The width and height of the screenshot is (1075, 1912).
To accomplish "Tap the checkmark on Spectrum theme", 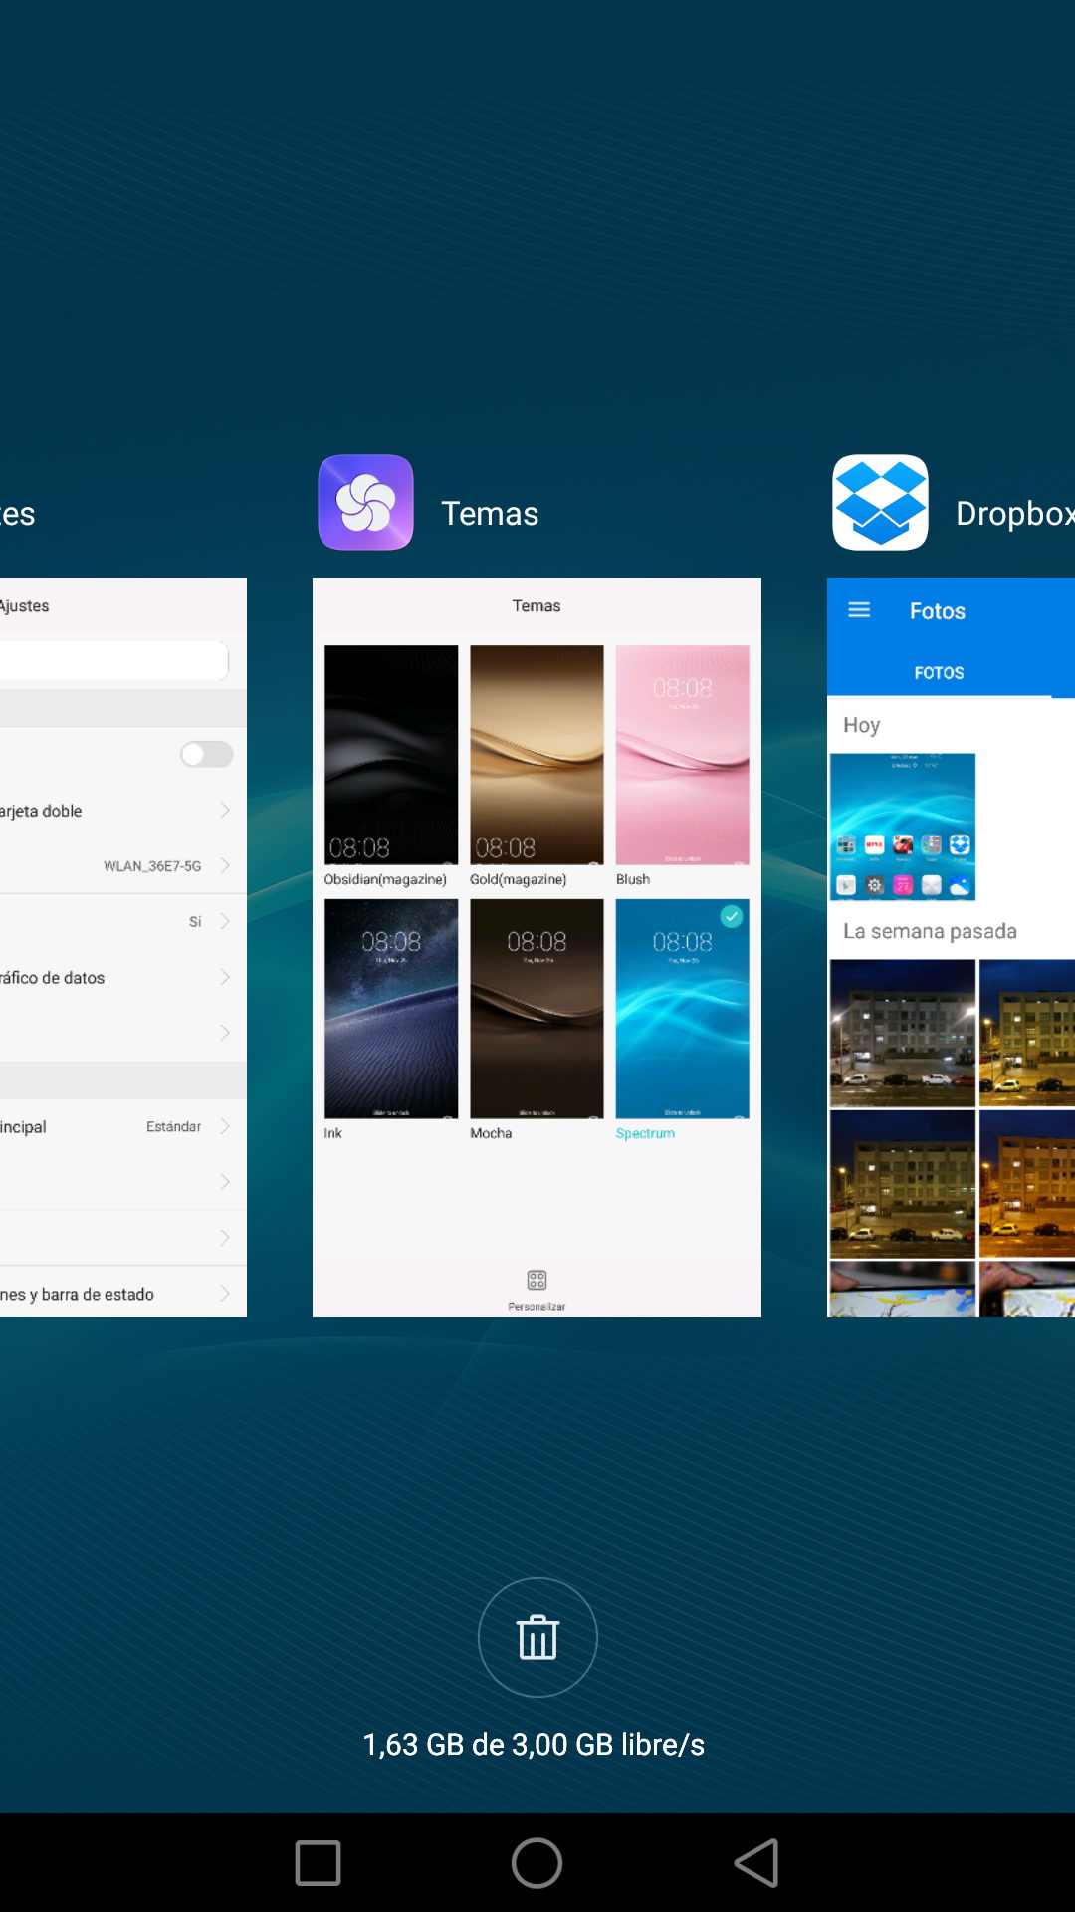I will coord(732,916).
